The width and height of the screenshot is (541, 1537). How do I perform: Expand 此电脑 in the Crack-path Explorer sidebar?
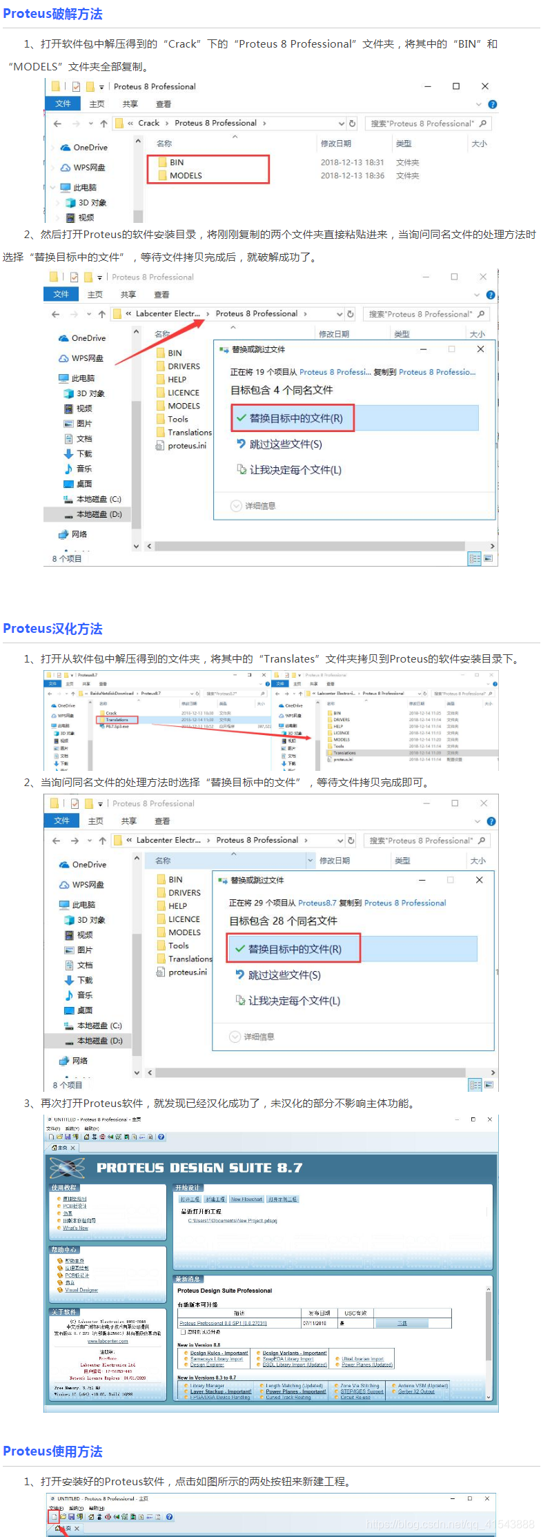click(52, 188)
